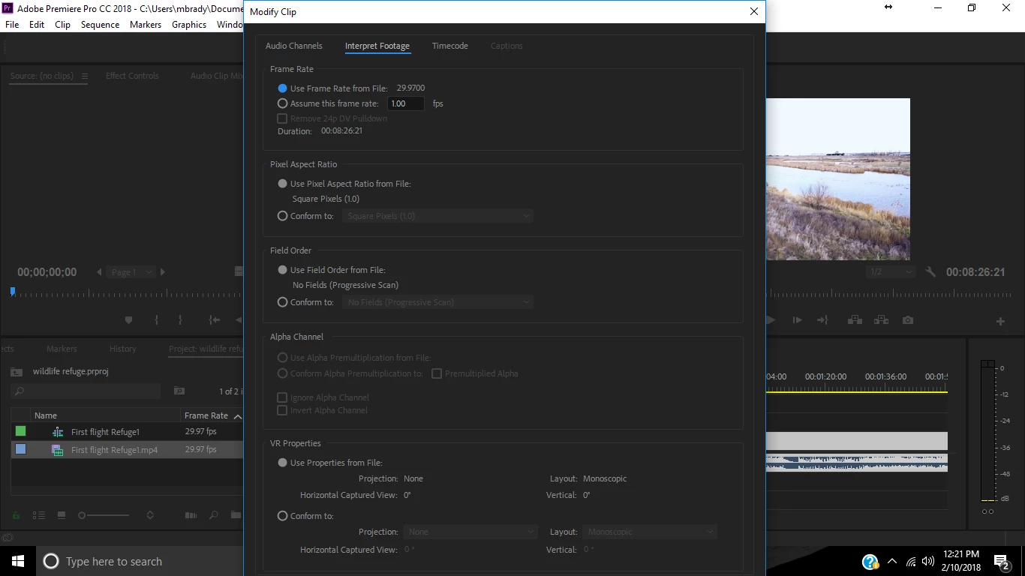Click the video clip icon of First flight Refuge1.mp4

[x=57, y=450]
